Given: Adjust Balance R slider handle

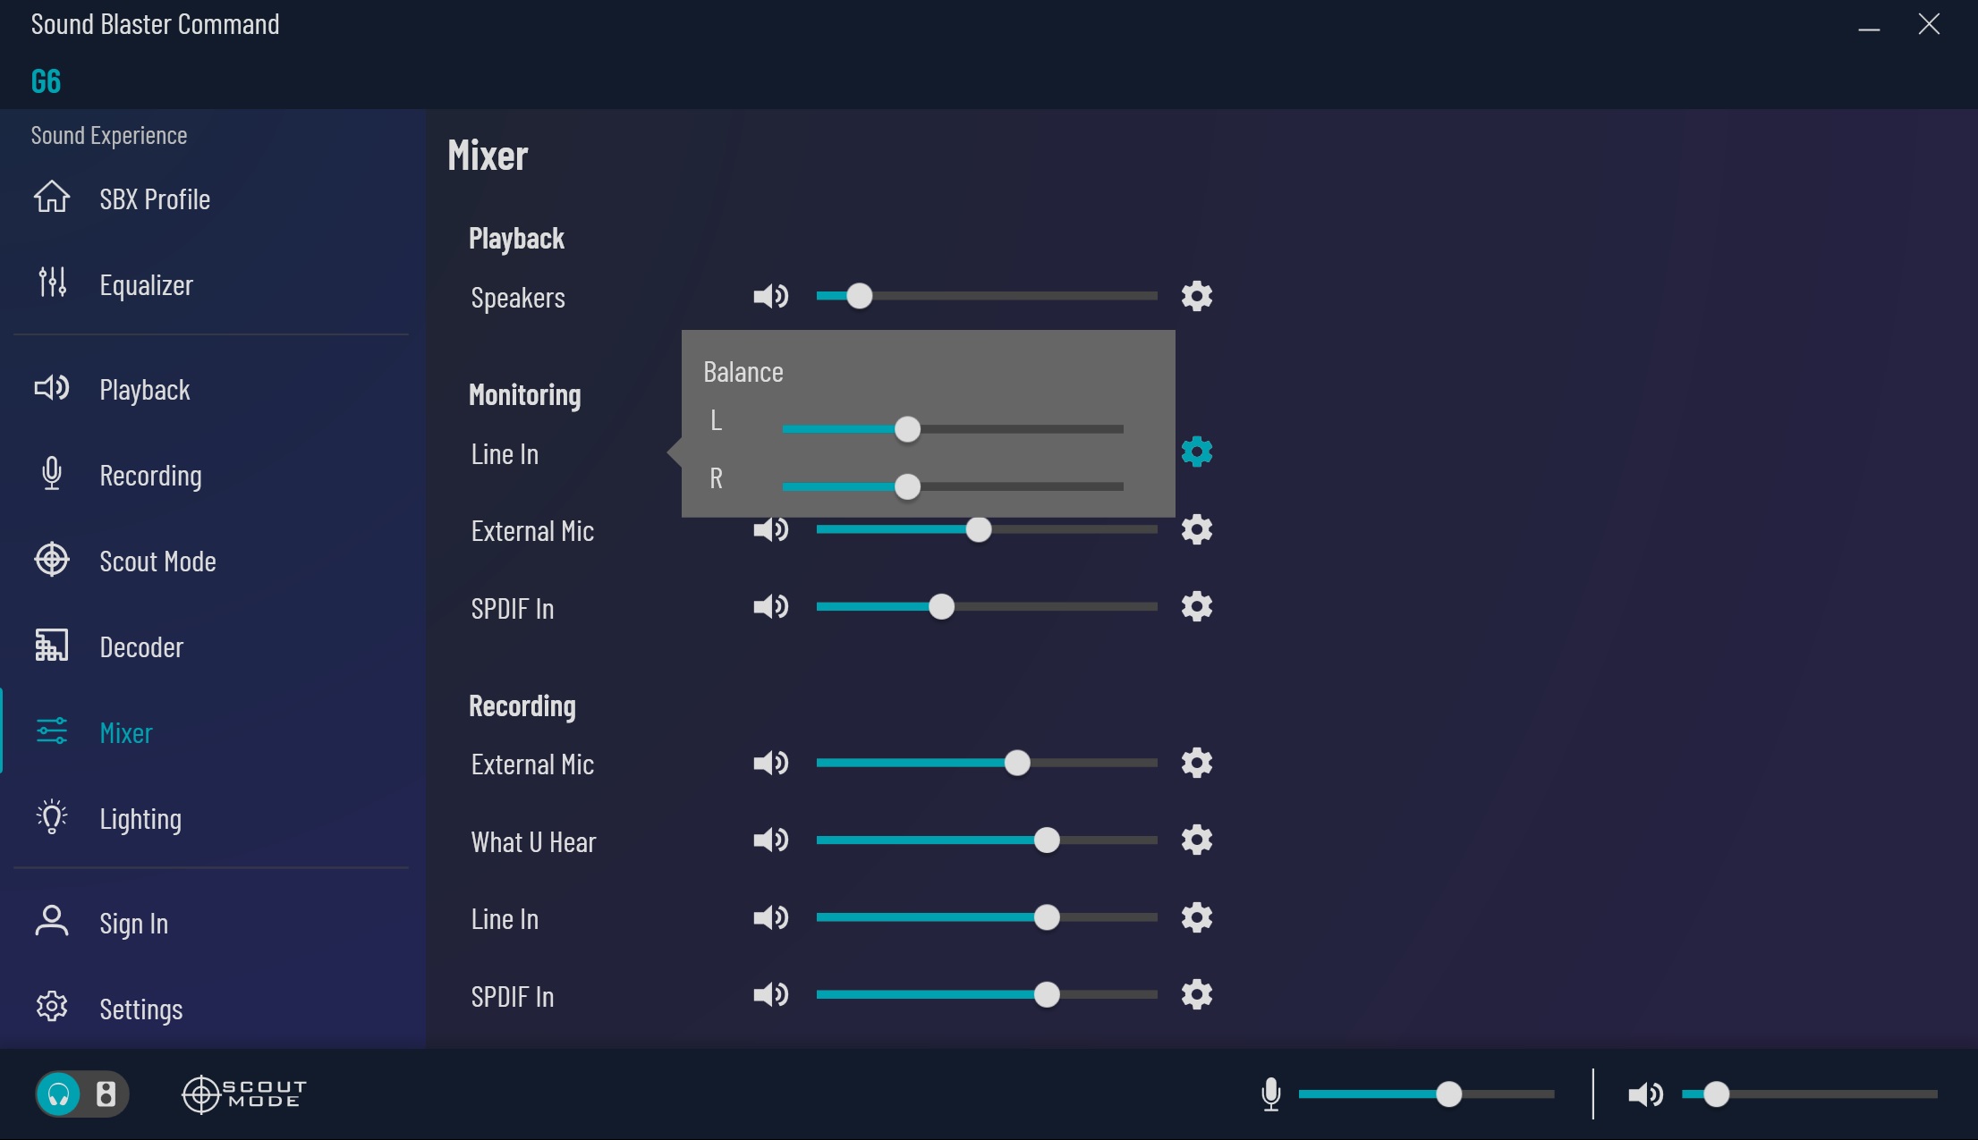Looking at the screenshot, I should pyautogui.click(x=907, y=486).
